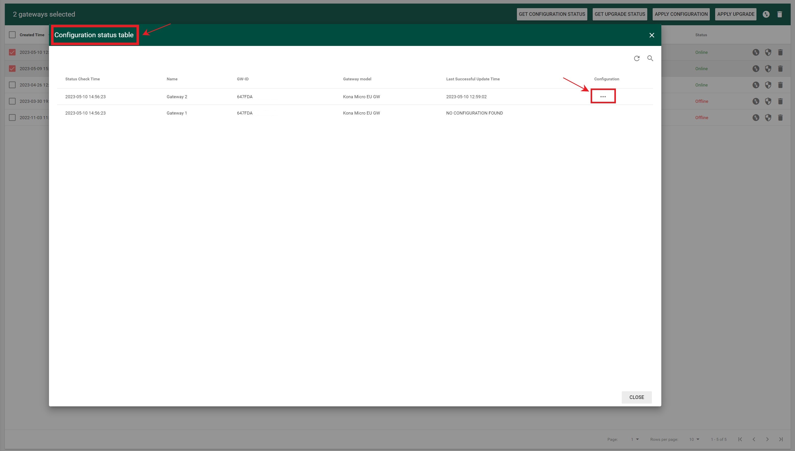Toggle checkbox for 2023-05-09 gateway entry
Image resolution: width=795 pixels, height=451 pixels.
point(12,68)
